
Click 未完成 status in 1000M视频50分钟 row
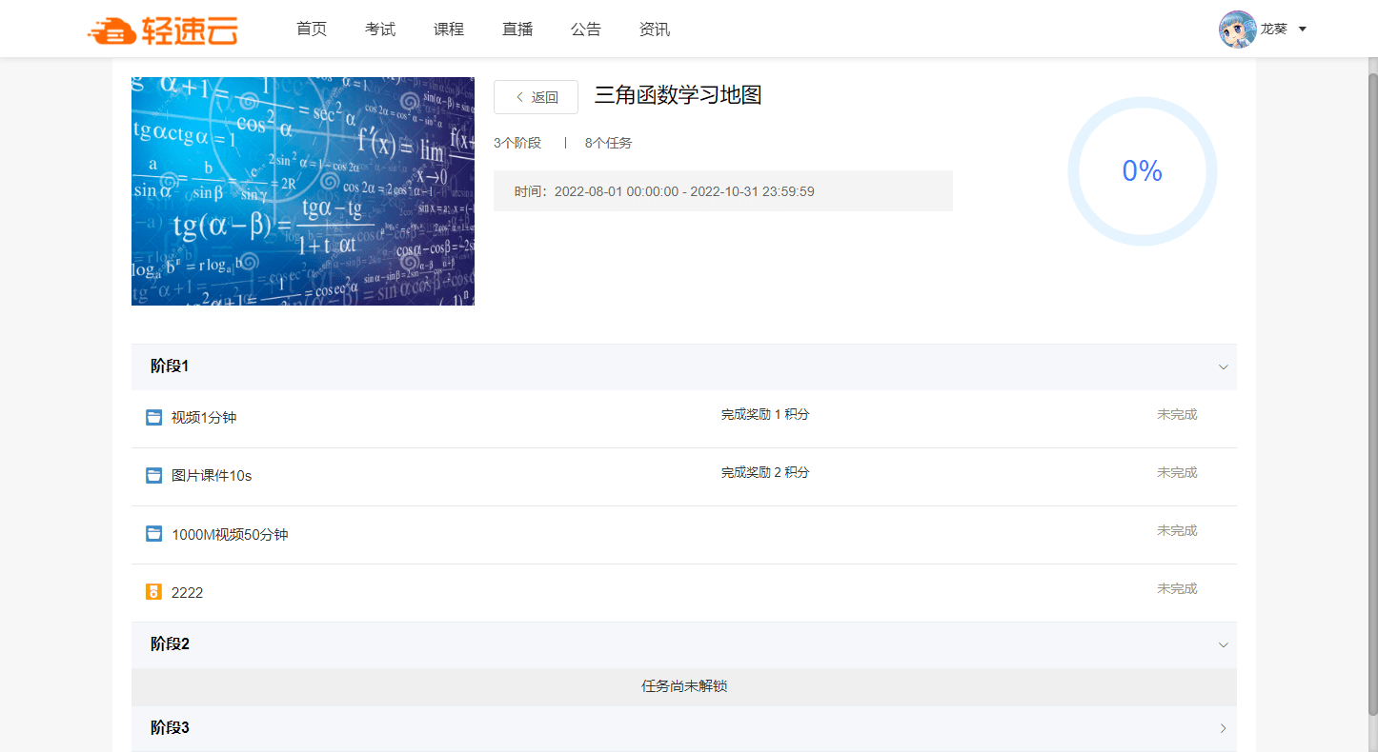coord(1177,531)
